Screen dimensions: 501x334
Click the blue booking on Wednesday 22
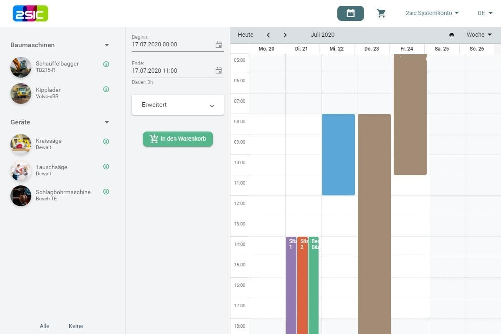338,154
